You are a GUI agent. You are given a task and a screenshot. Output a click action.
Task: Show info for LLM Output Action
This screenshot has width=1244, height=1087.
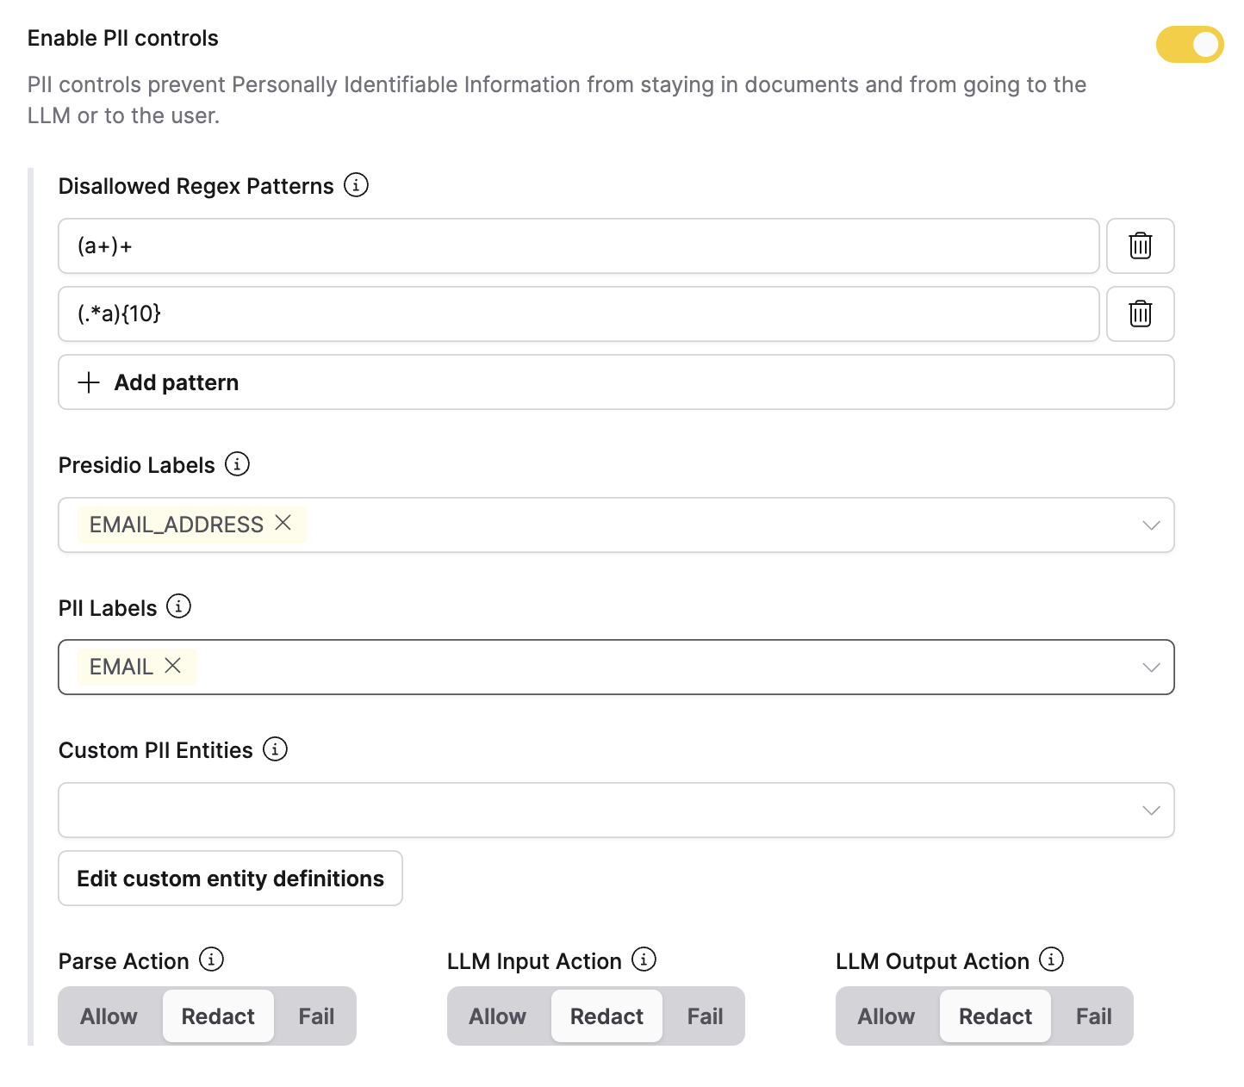click(x=1051, y=960)
